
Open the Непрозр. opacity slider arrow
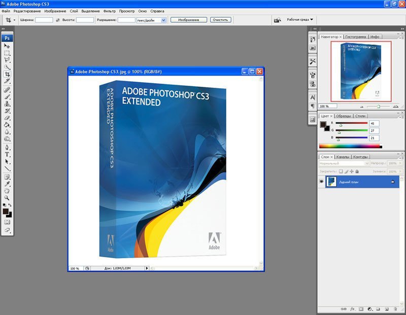pyautogui.click(x=400, y=163)
